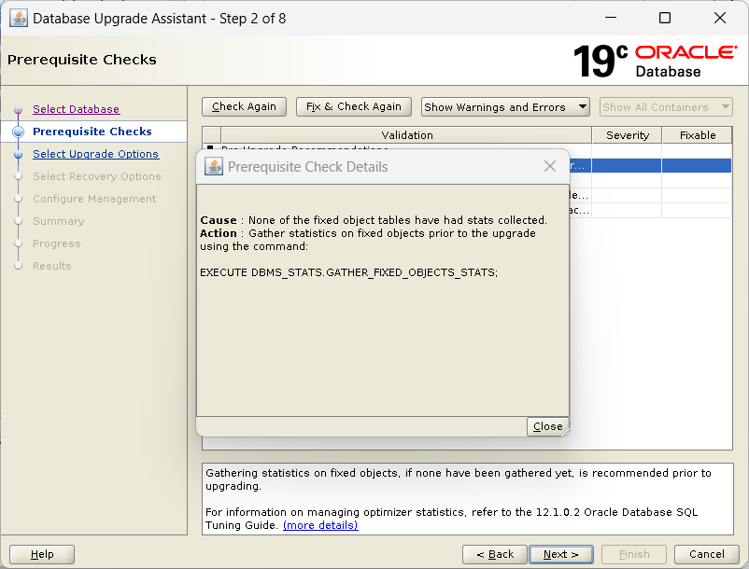Click the Summary step in sidebar
This screenshot has width=749, height=569.
coord(58,221)
